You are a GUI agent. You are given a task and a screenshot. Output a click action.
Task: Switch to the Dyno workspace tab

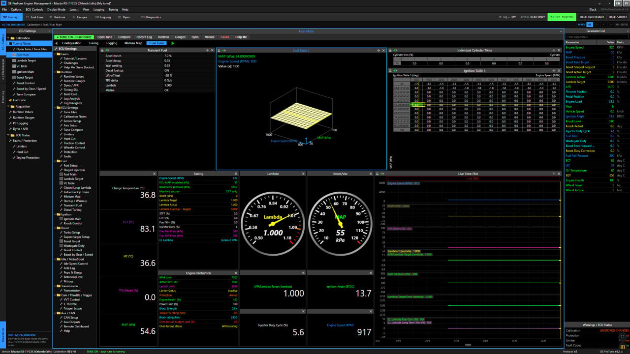point(124,17)
